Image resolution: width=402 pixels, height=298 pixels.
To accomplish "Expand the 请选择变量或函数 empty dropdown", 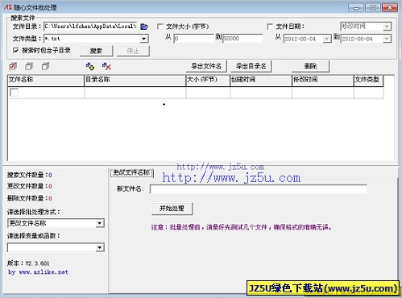I will [100, 247].
